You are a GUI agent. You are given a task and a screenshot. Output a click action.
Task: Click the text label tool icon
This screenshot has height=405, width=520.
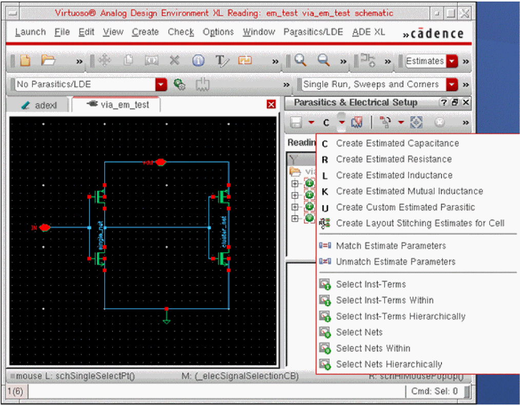coord(222,61)
